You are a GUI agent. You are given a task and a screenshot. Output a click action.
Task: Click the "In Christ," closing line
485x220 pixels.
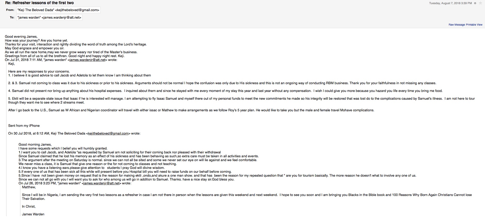tap(29, 207)
